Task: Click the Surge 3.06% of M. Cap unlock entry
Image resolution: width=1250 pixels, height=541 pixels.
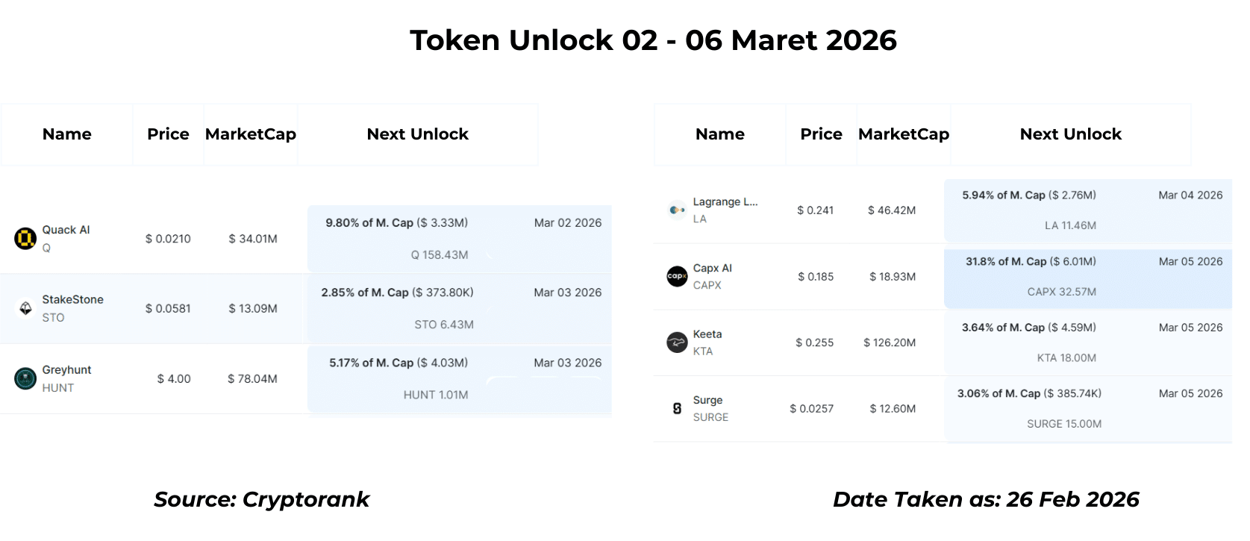Action: click(x=1029, y=393)
